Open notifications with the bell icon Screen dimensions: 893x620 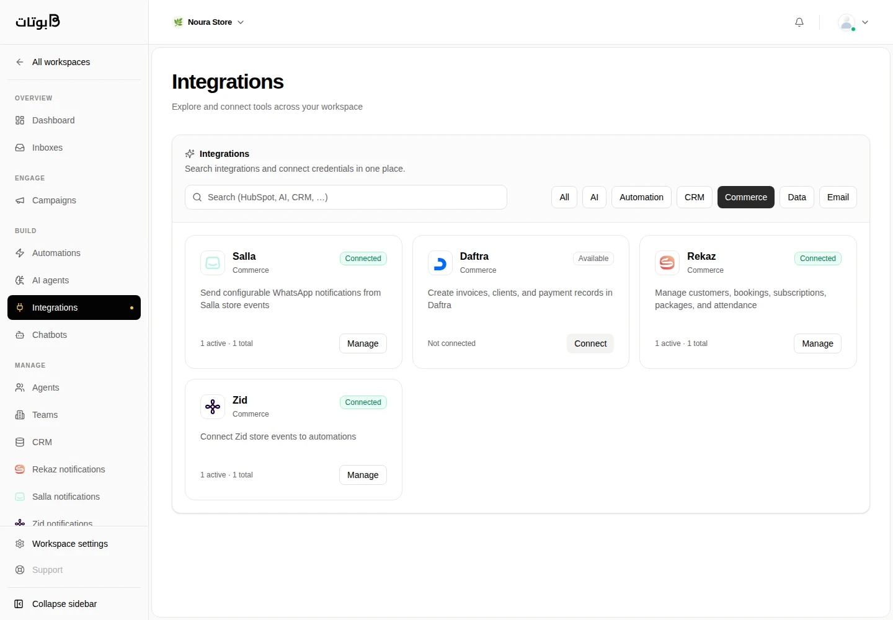[799, 22]
